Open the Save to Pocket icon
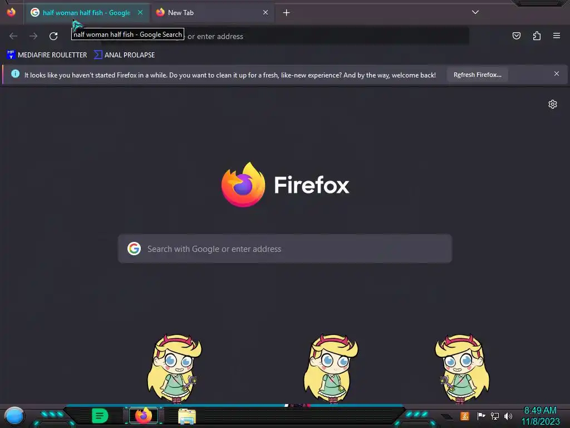Viewport: 570px width, 428px height. pyautogui.click(x=516, y=36)
